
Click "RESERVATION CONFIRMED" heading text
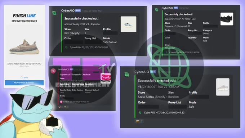(24, 21)
